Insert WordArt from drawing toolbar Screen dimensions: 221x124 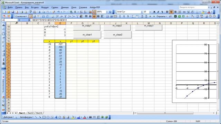point(56,117)
